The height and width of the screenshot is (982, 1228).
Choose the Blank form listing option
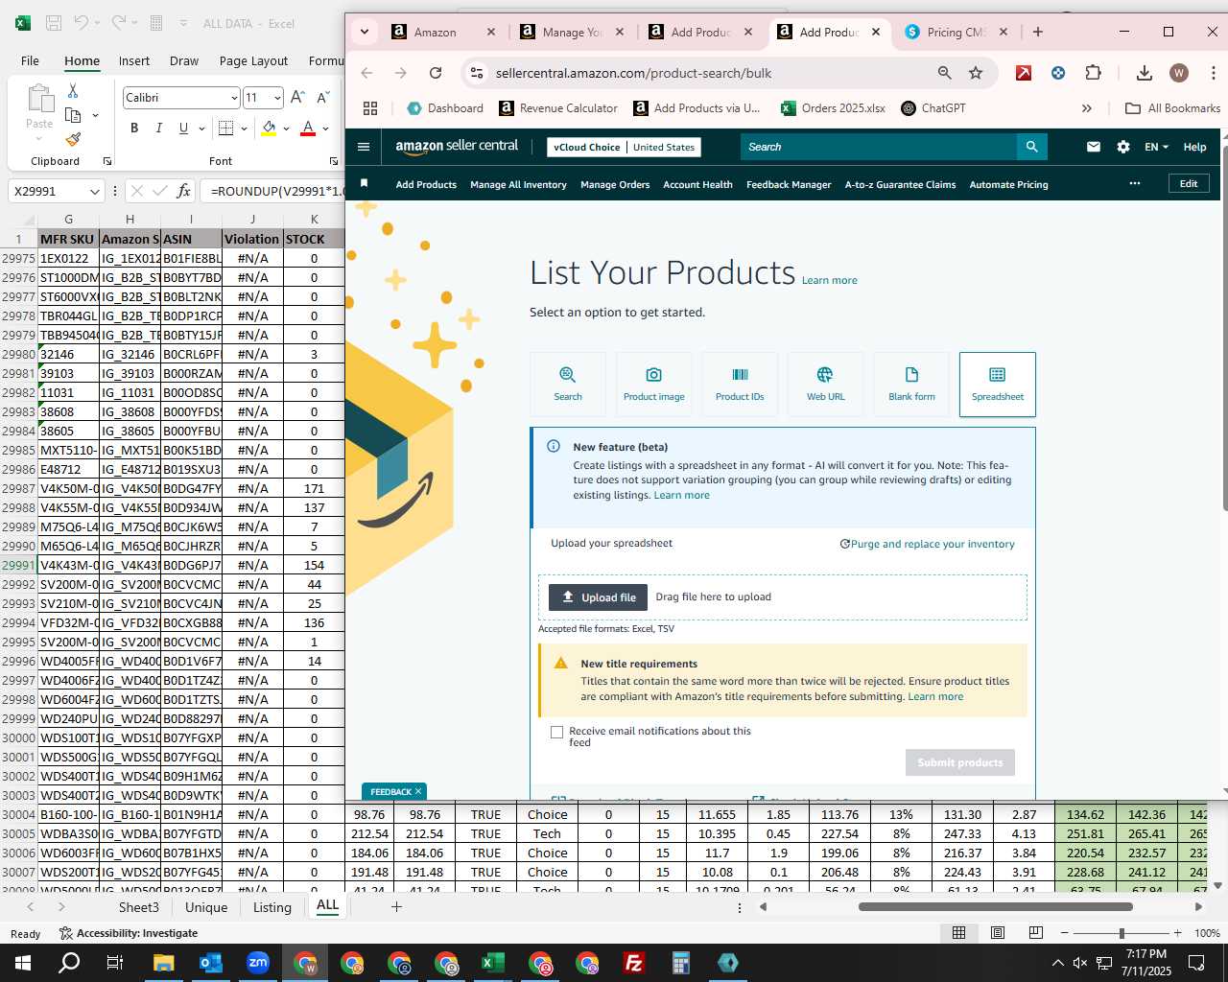(911, 384)
